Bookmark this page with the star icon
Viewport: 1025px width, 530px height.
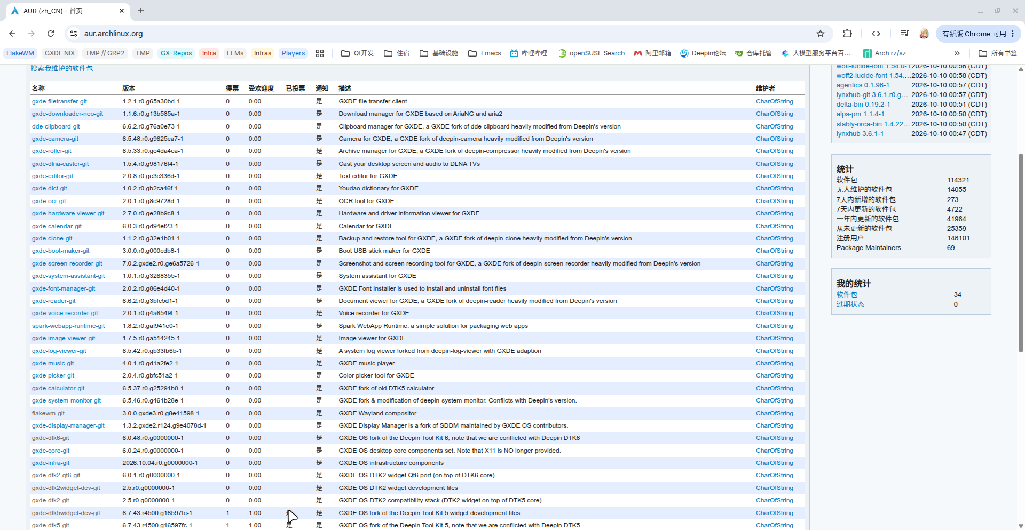[821, 34]
